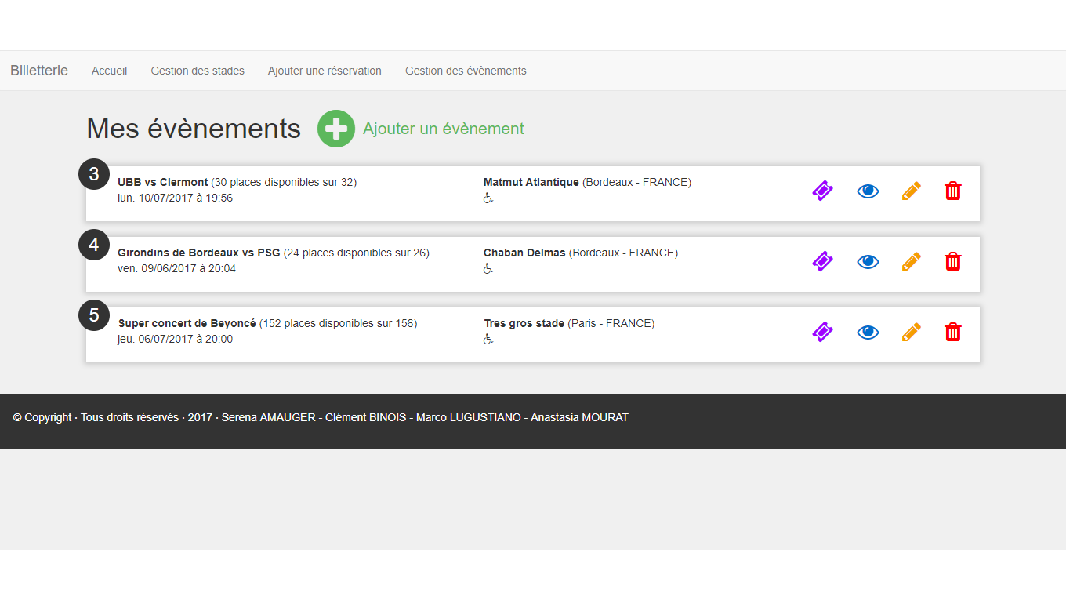Delete the Girondins de Bordeaux vs PSG event
Image resolution: width=1066 pixels, height=600 pixels.
coord(952,261)
